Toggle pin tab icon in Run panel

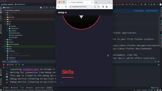coord(4,68)
